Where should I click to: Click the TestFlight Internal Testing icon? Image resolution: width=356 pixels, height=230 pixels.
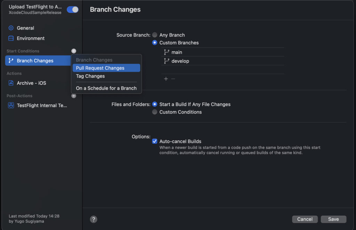pos(11,105)
